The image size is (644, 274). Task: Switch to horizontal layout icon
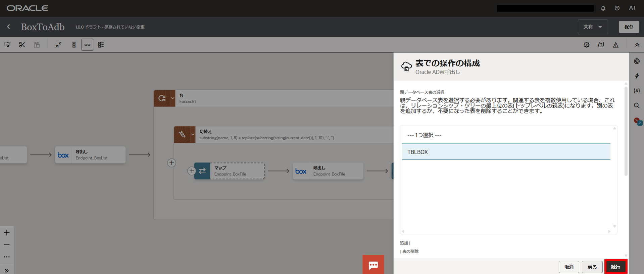(87, 45)
